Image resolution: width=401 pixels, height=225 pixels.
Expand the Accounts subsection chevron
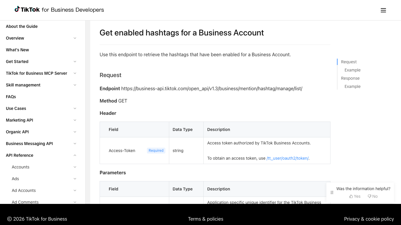tap(75, 167)
